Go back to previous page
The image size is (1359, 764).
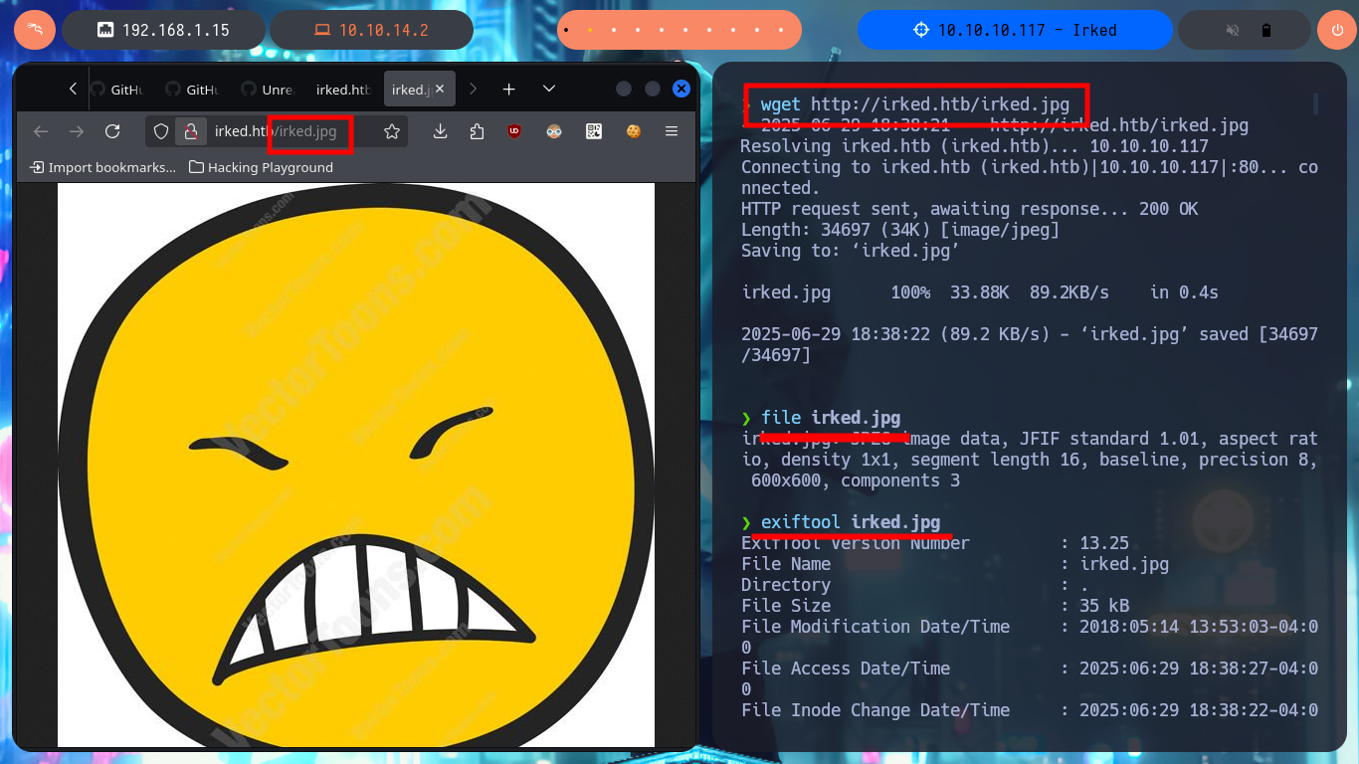point(41,131)
